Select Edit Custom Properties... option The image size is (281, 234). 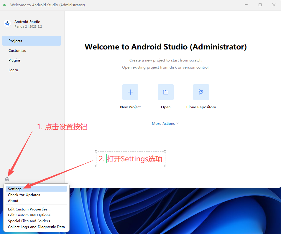click(36, 209)
